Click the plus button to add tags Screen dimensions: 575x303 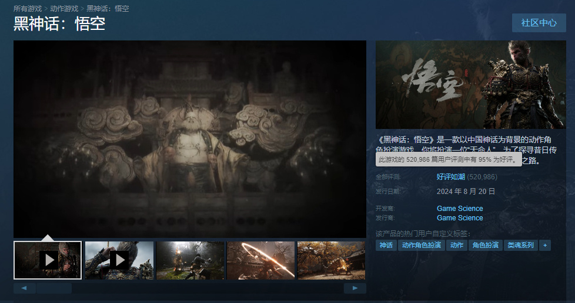point(545,245)
